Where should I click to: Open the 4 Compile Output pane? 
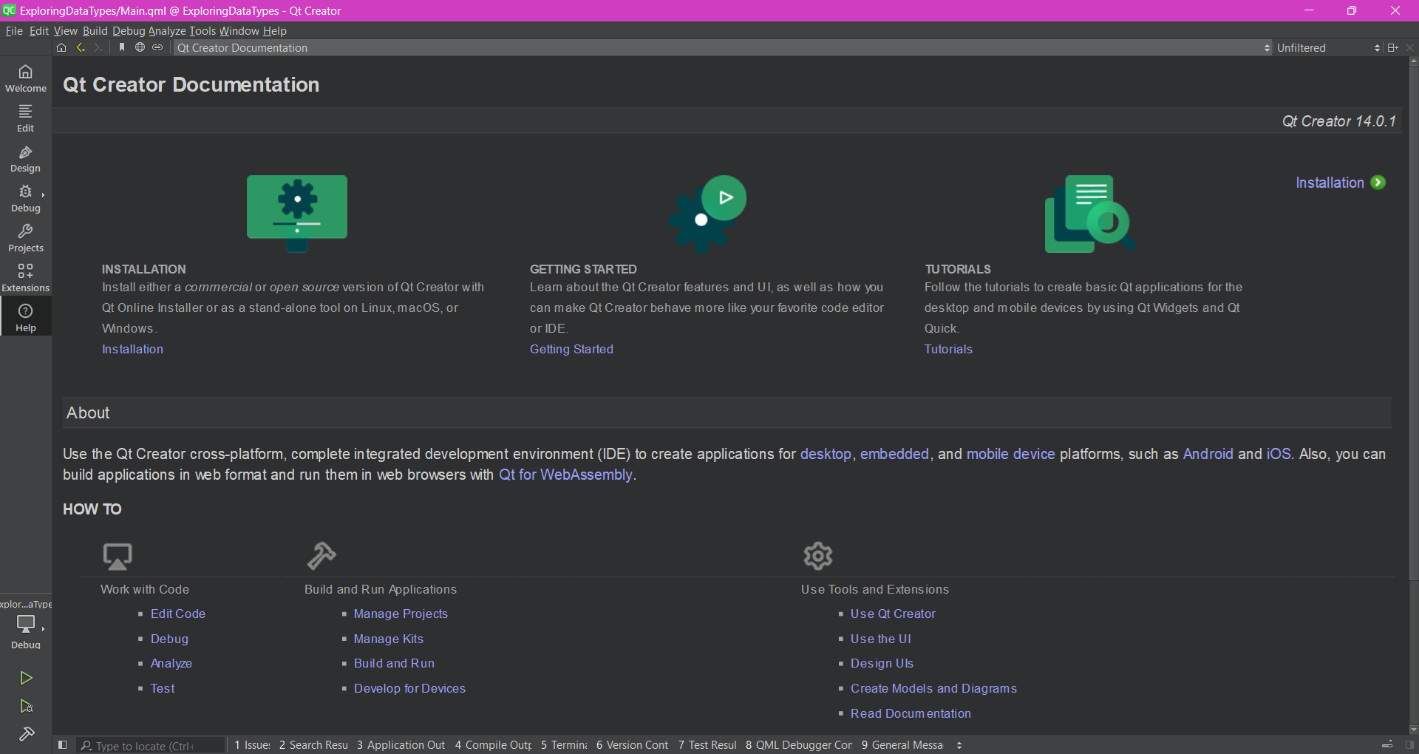(x=493, y=745)
